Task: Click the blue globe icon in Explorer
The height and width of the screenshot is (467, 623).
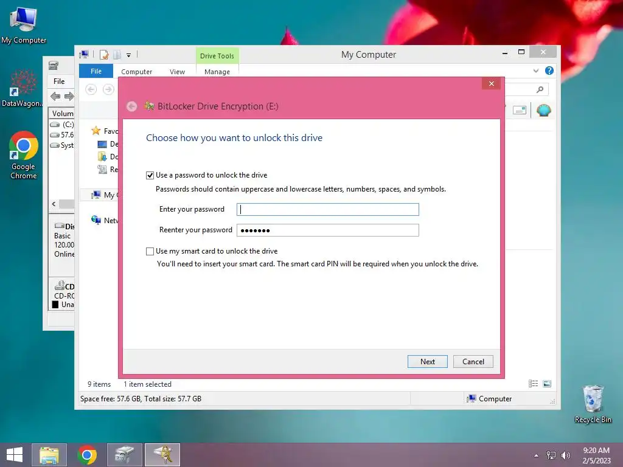Action: click(543, 110)
